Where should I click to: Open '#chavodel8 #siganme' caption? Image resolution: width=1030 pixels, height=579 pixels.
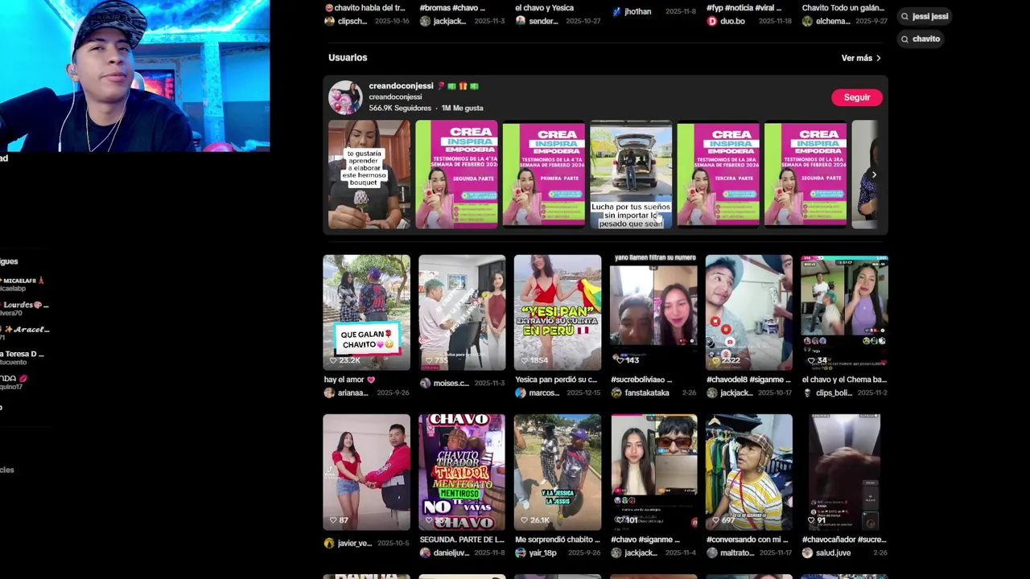pos(748,380)
